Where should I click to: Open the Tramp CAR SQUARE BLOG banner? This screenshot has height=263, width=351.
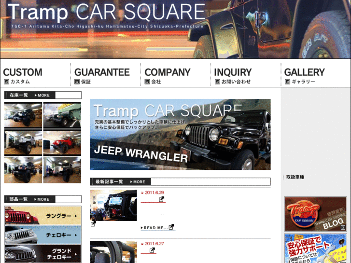(316, 214)
